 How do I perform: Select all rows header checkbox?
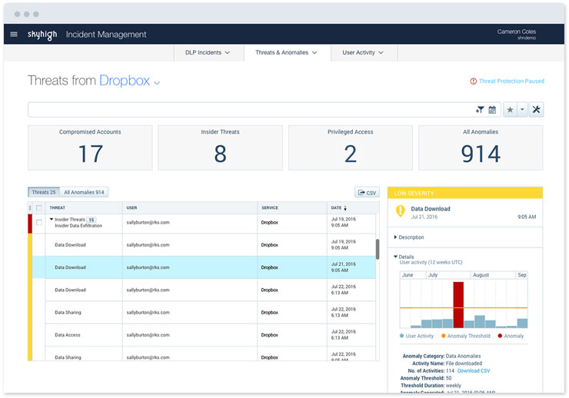38,208
